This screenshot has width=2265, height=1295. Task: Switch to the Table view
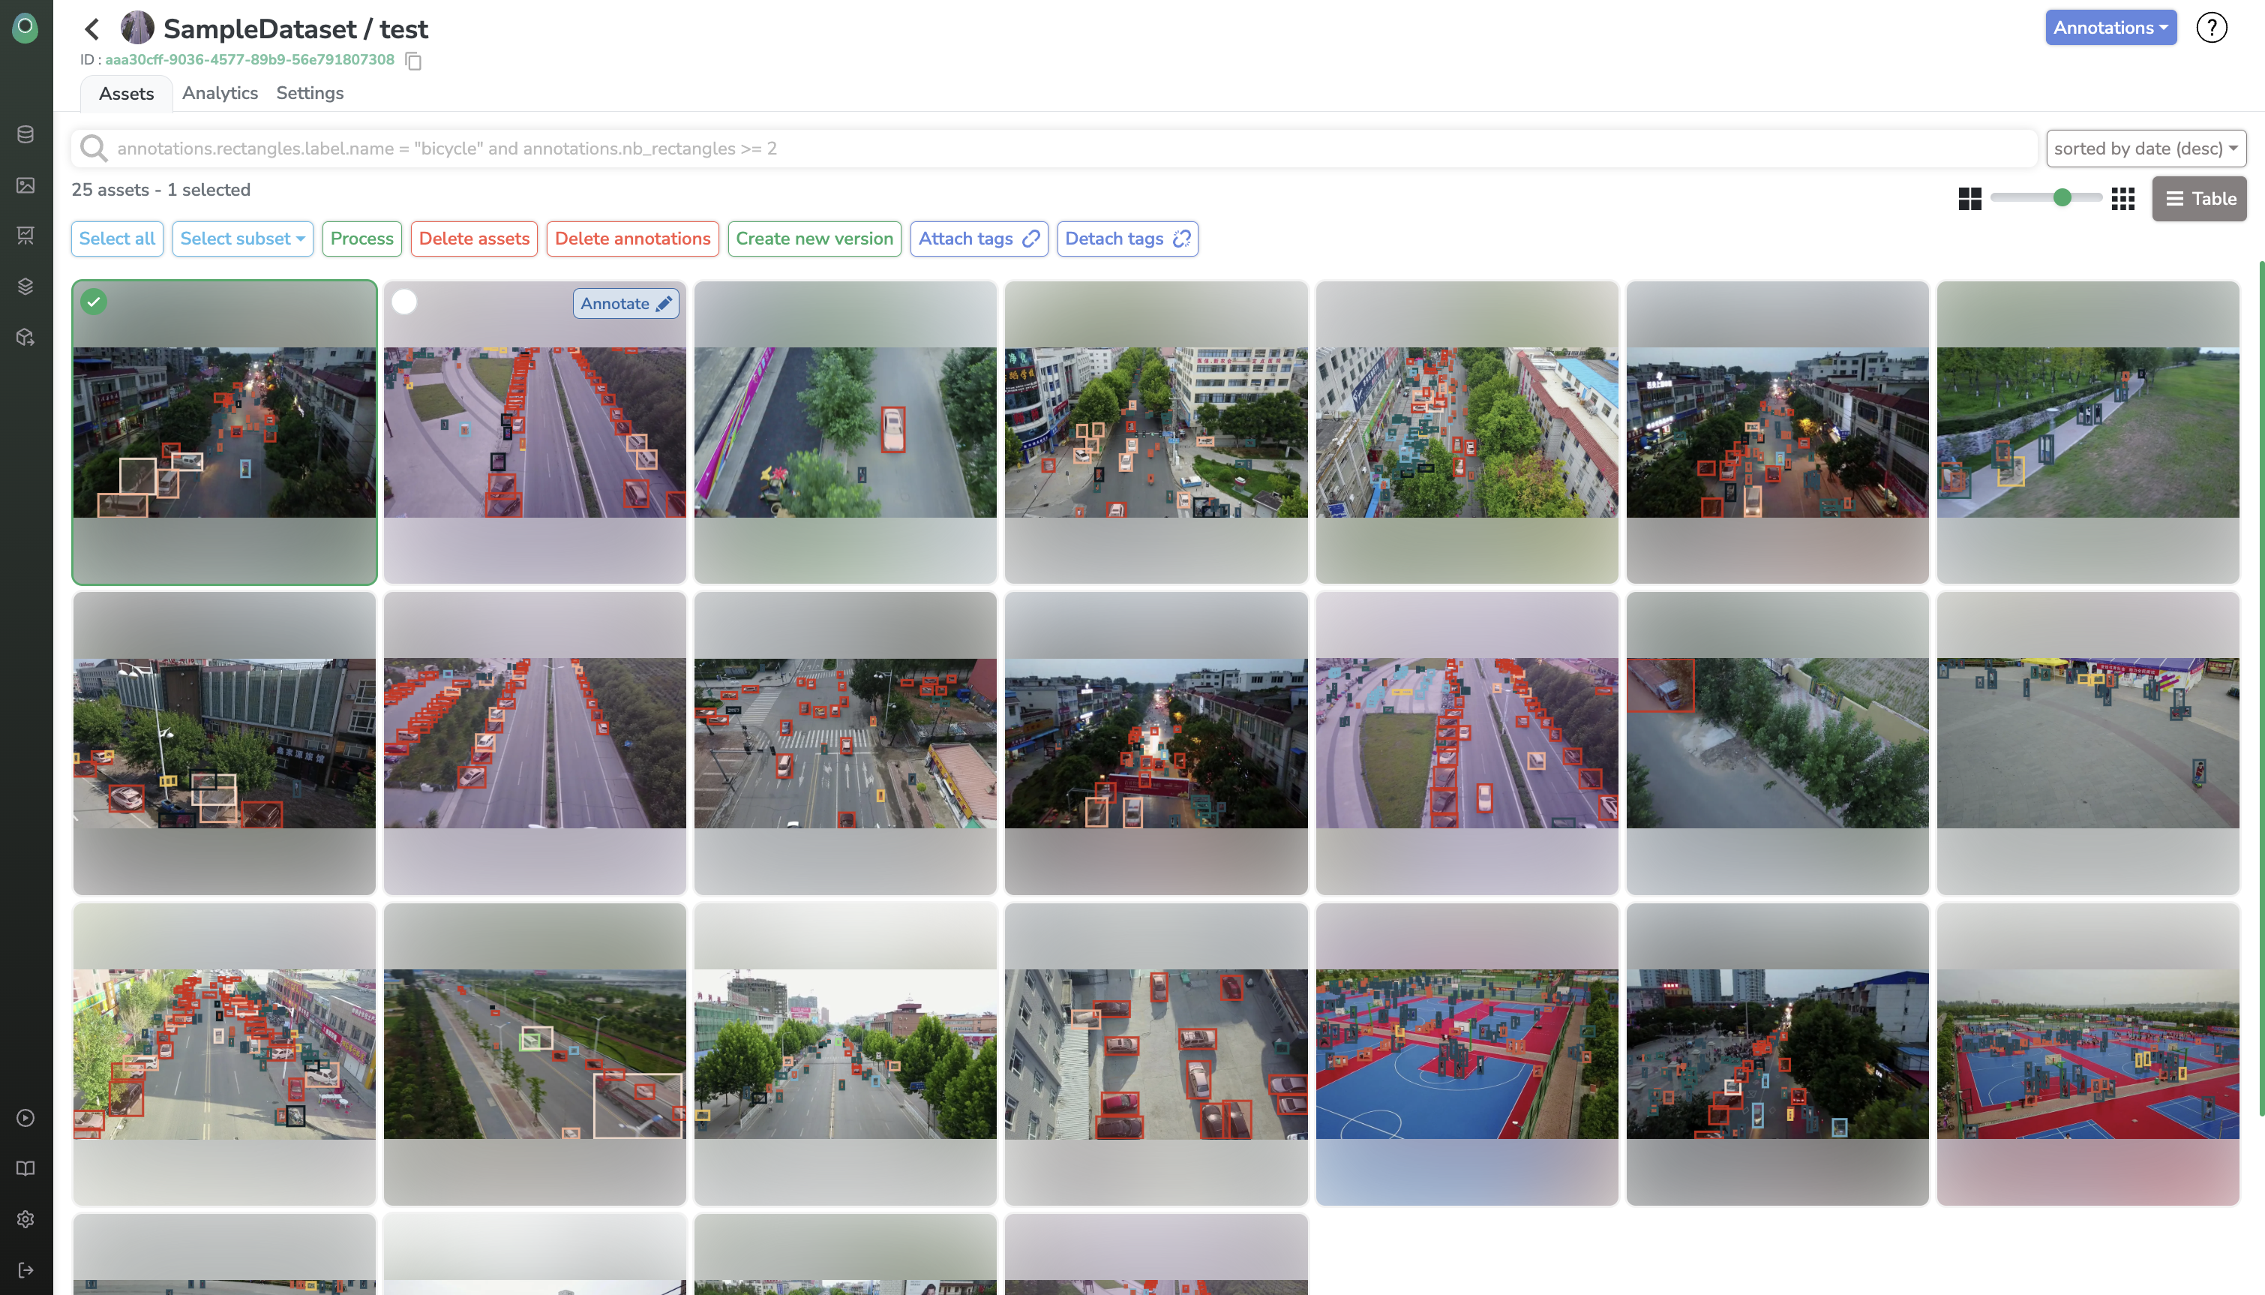click(x=2198, y=198)
